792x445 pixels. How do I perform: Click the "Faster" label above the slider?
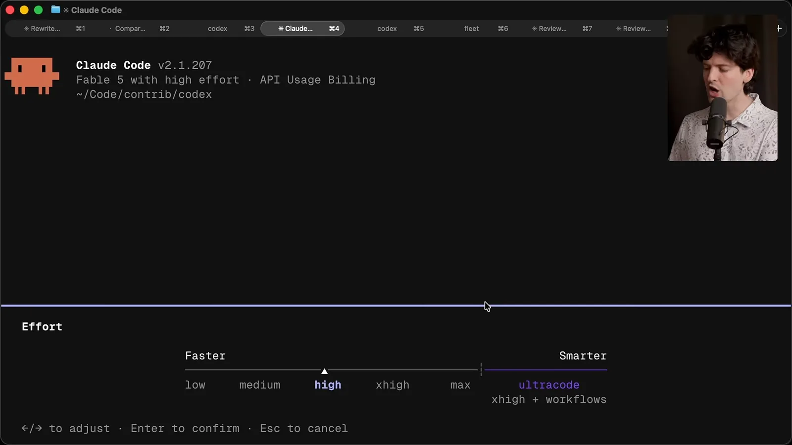pos(205,356)
